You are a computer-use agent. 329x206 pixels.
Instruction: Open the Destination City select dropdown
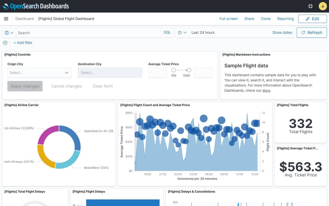110,73
